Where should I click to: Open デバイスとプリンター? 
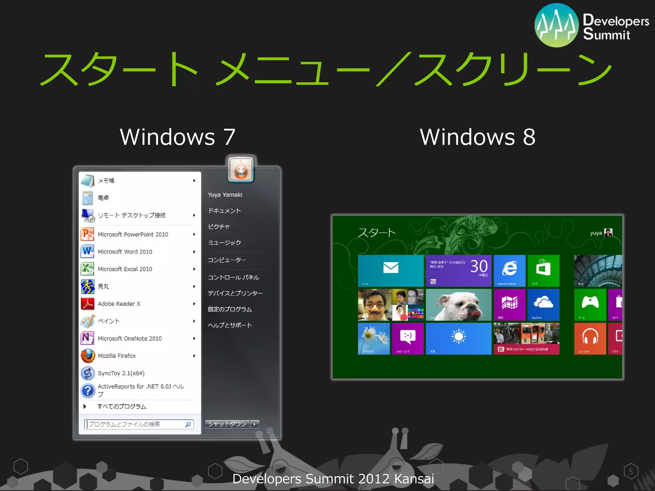point(235,293)
